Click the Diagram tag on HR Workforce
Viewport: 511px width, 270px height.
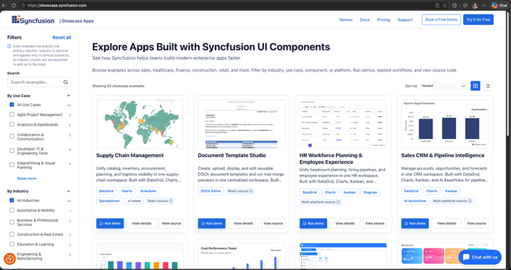(x=370, y=193)
